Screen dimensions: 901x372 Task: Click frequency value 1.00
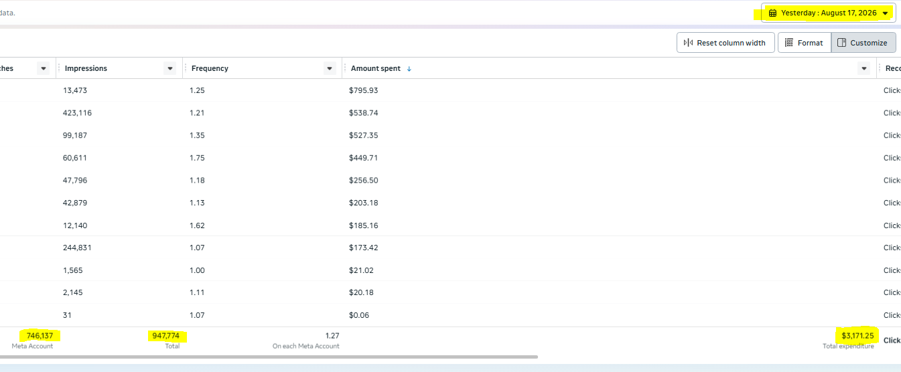pos(198,270)
